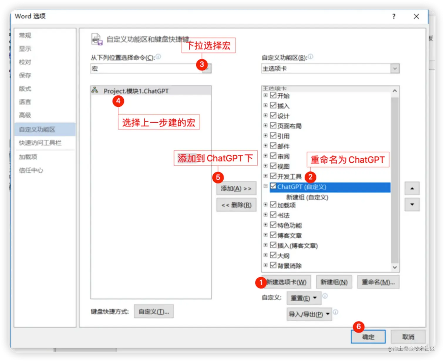Select Project.模块1.ChatGPT in the commands list
444x361 pixels.
point(136,91)
